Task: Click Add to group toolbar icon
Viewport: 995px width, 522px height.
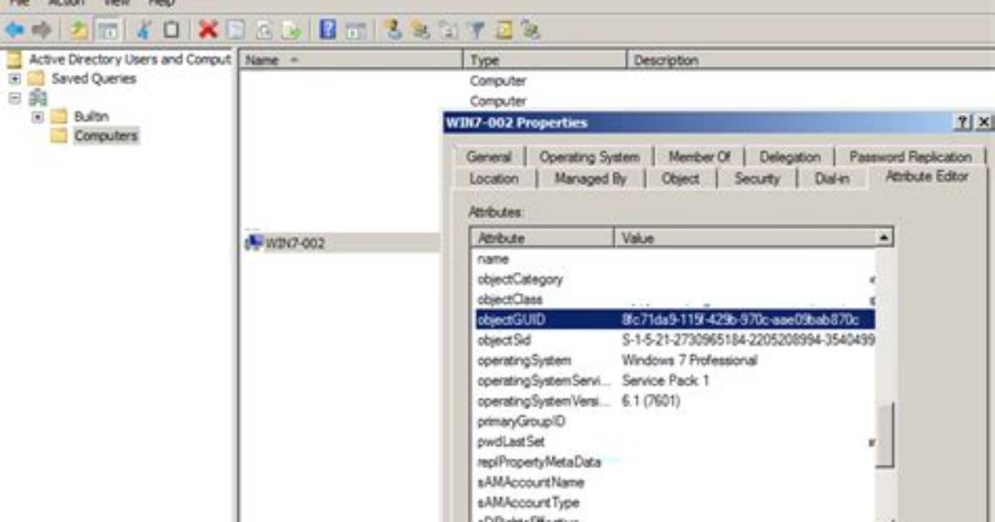Action: pos(531,30)
